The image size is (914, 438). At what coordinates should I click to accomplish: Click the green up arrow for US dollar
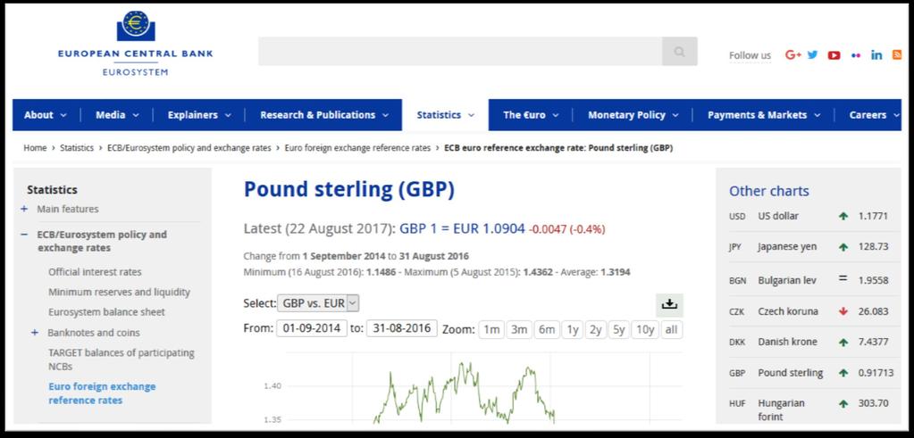(x=843, y=216)
